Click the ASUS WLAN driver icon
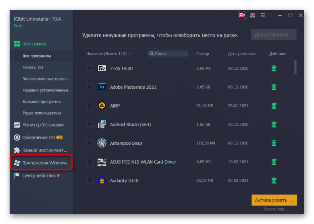This screenshot has width=314, height=224. [x=102, y=162]
